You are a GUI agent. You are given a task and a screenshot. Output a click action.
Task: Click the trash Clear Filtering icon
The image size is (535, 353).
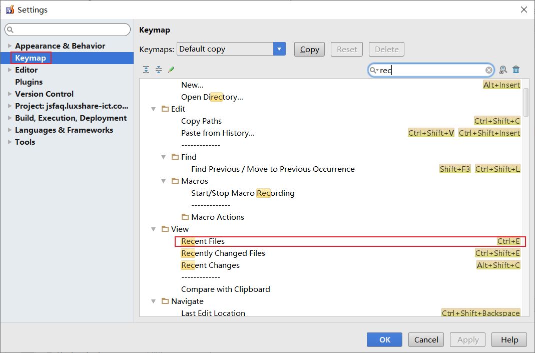click(x=516, y=70)
